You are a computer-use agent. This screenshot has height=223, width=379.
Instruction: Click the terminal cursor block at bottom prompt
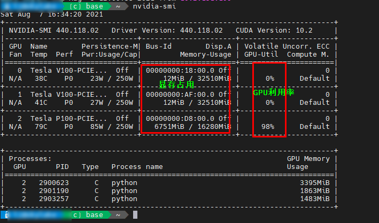(135, 215)
